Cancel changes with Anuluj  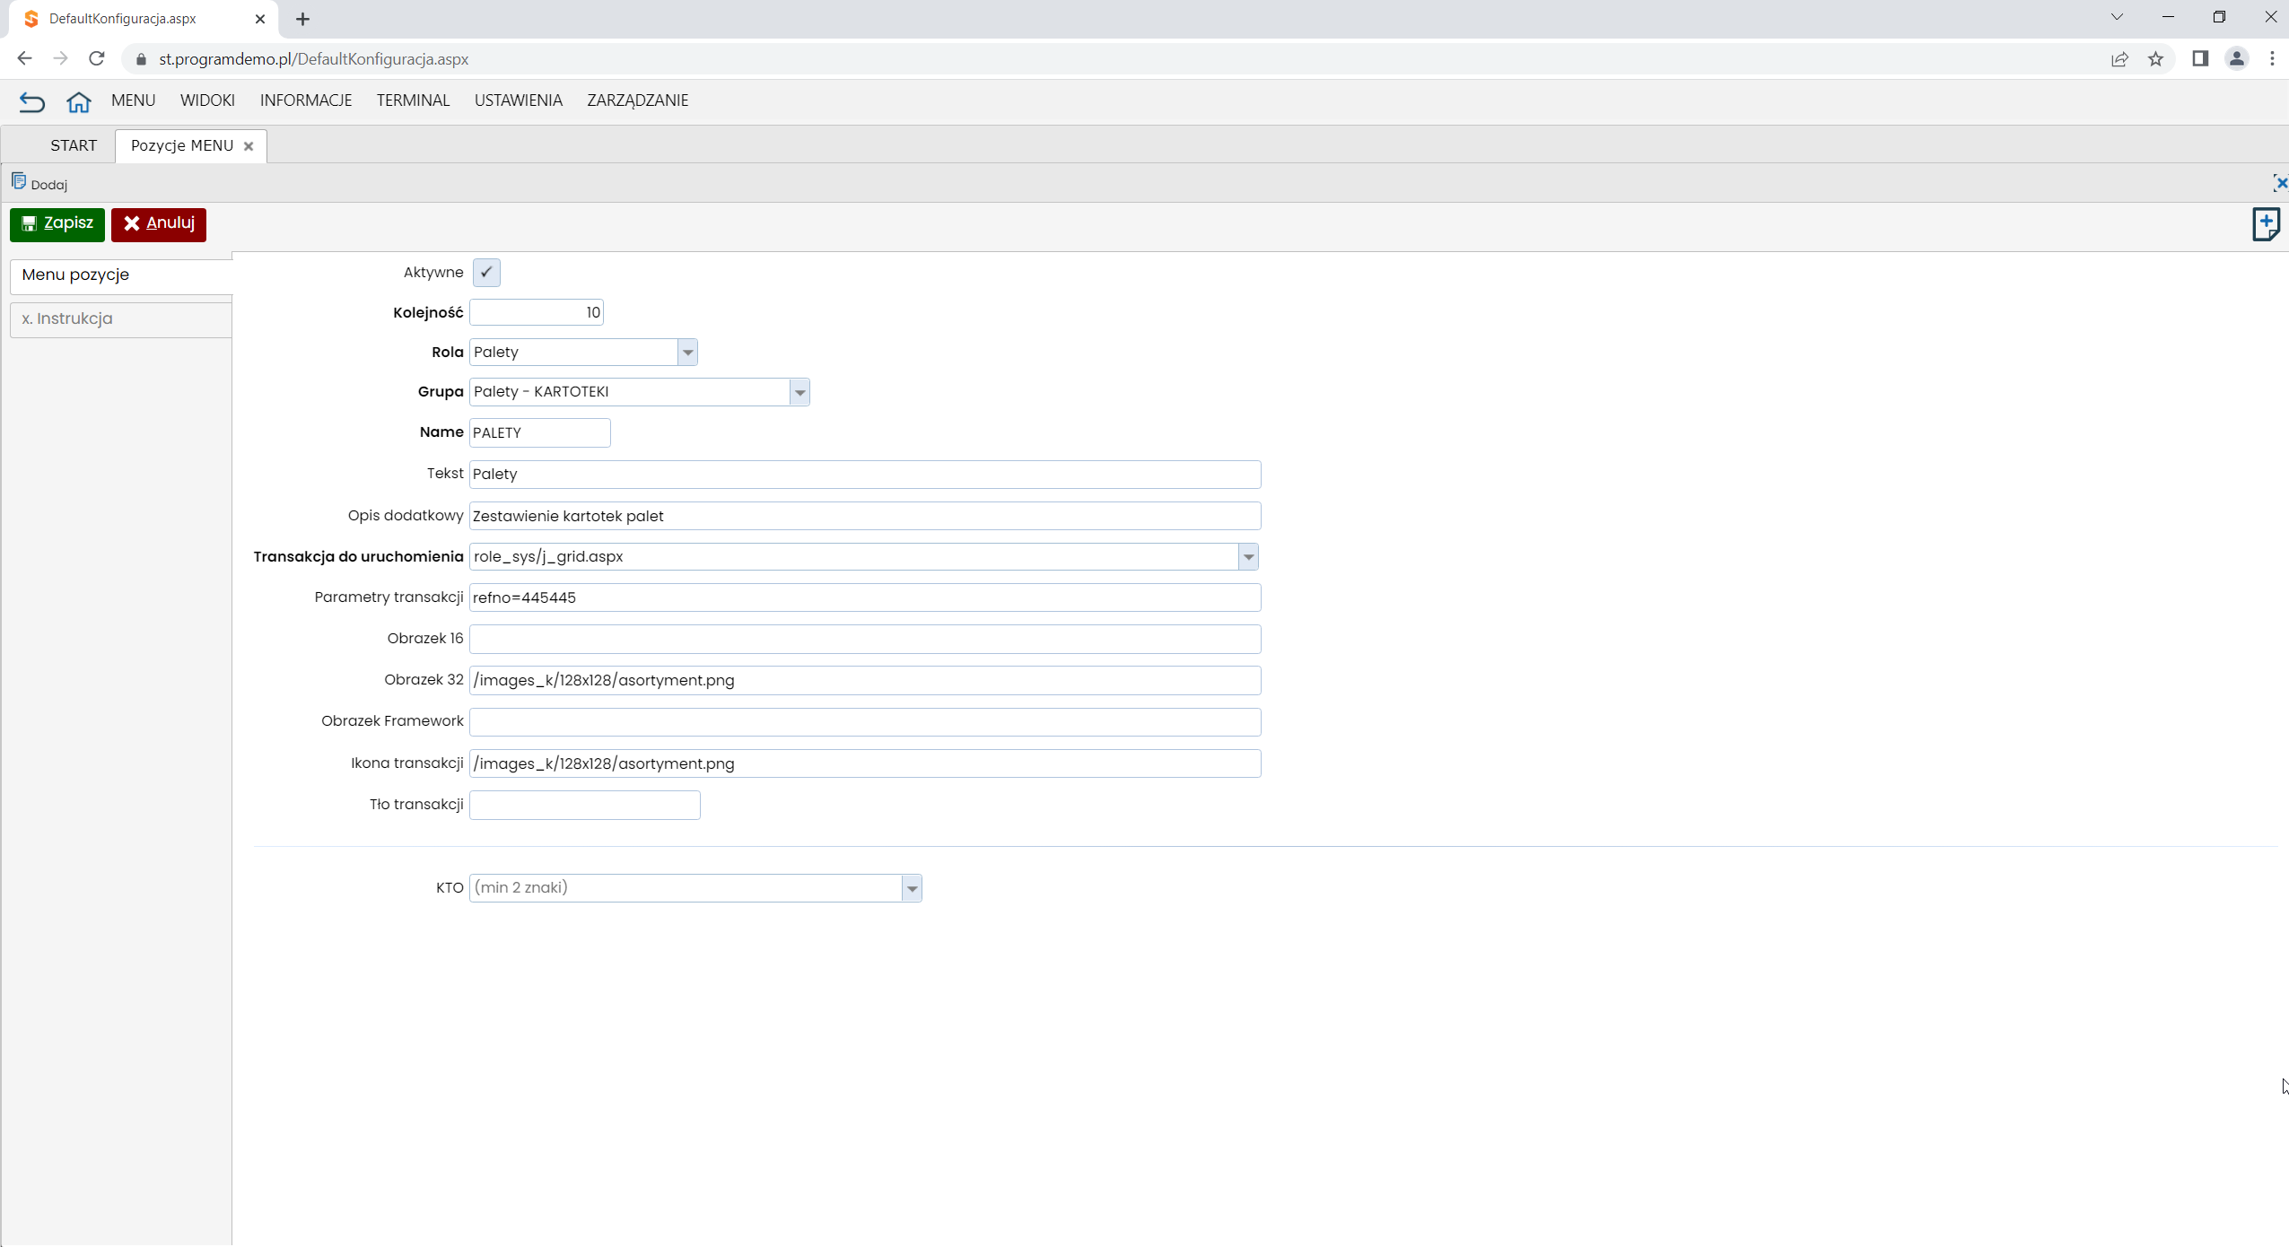click(159, 224)
